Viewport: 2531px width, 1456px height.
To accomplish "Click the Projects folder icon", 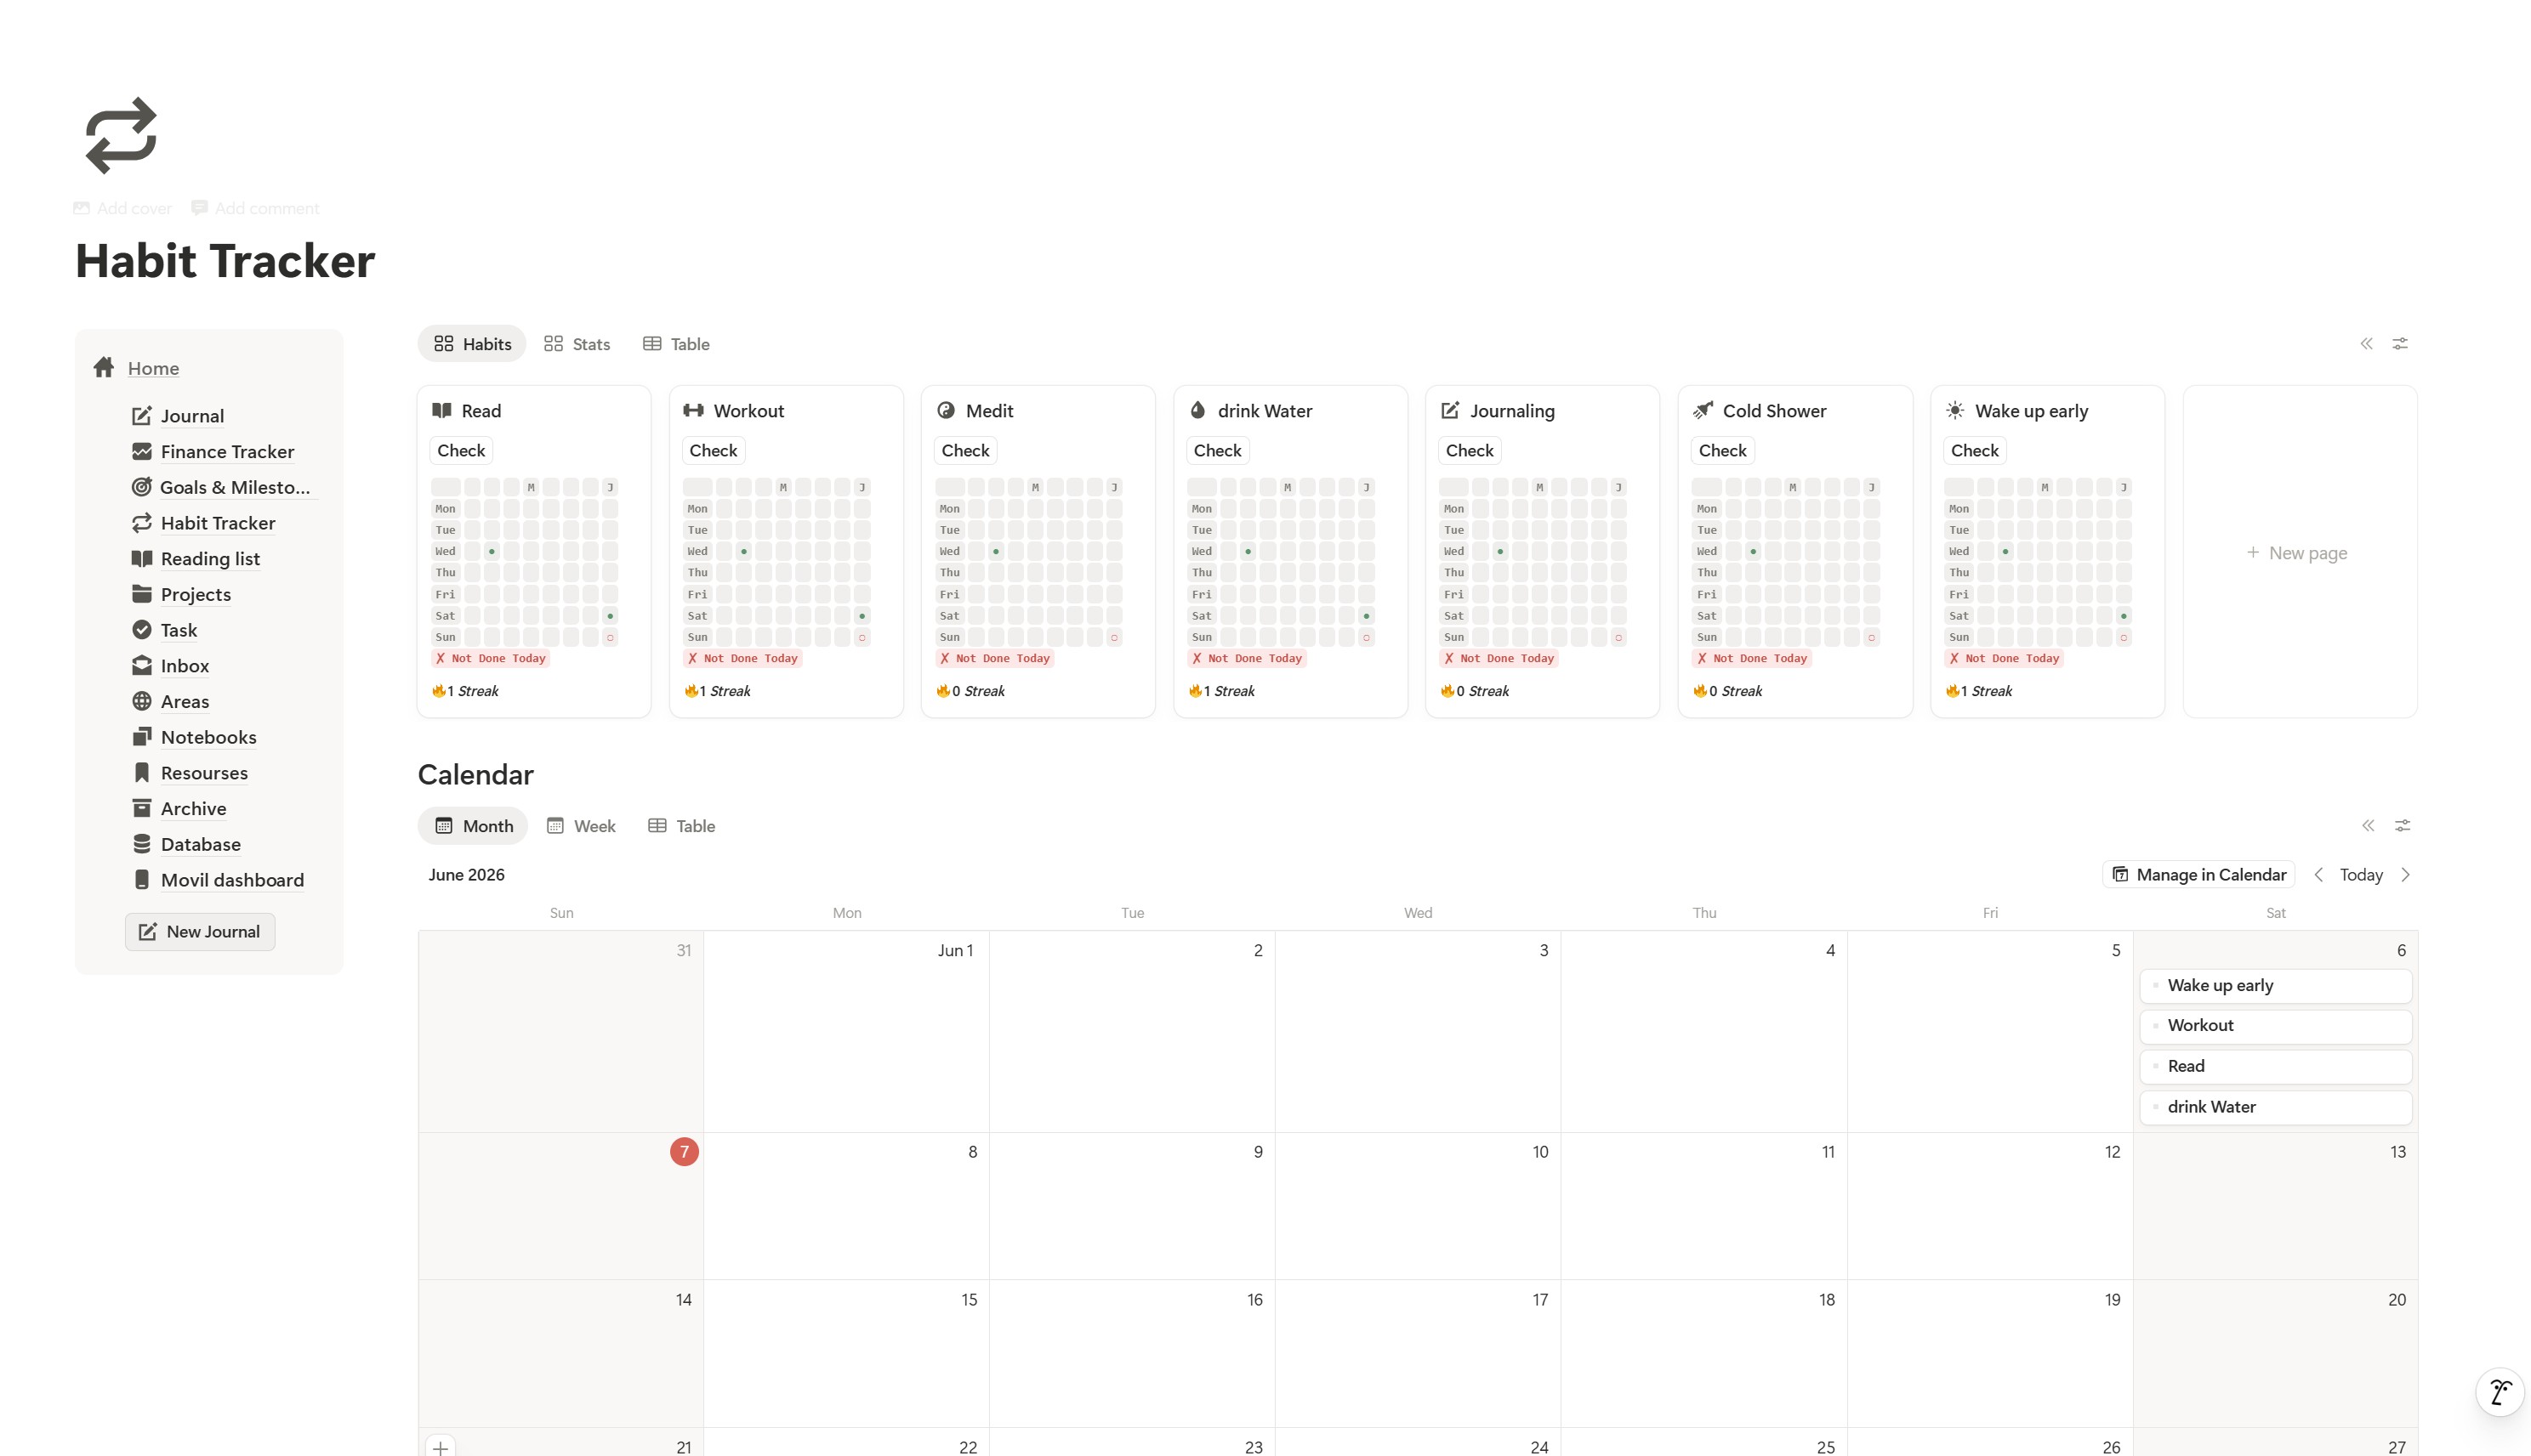I will pyautogui.click(x=142, y=594).
